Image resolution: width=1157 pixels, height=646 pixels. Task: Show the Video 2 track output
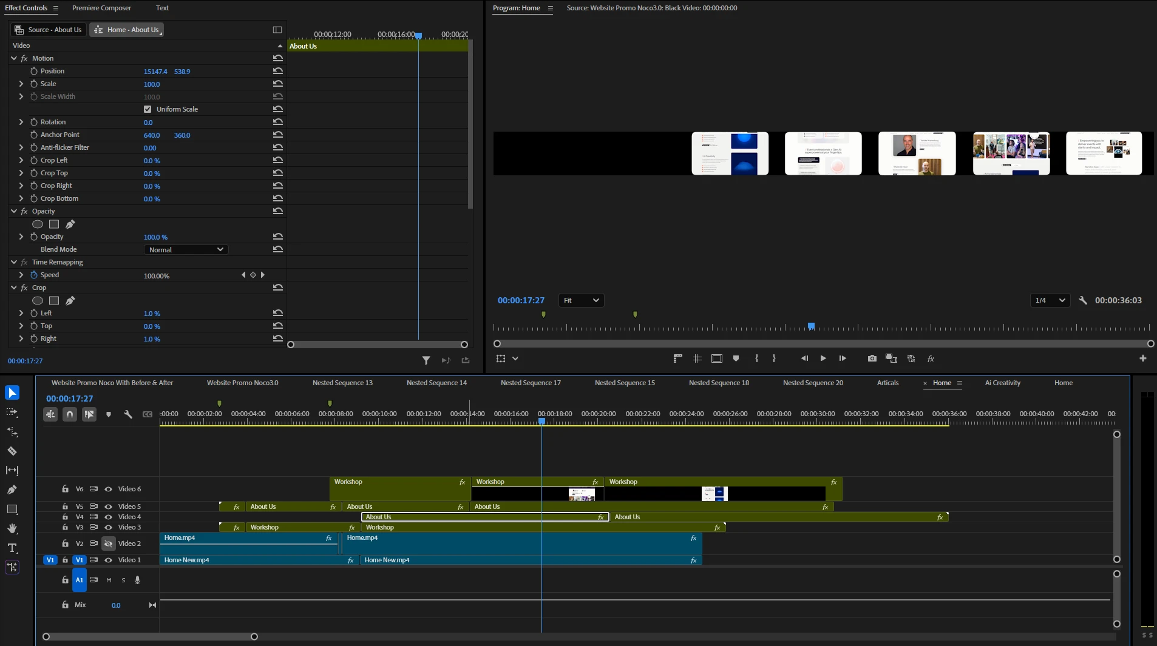[x=109, y=543]
